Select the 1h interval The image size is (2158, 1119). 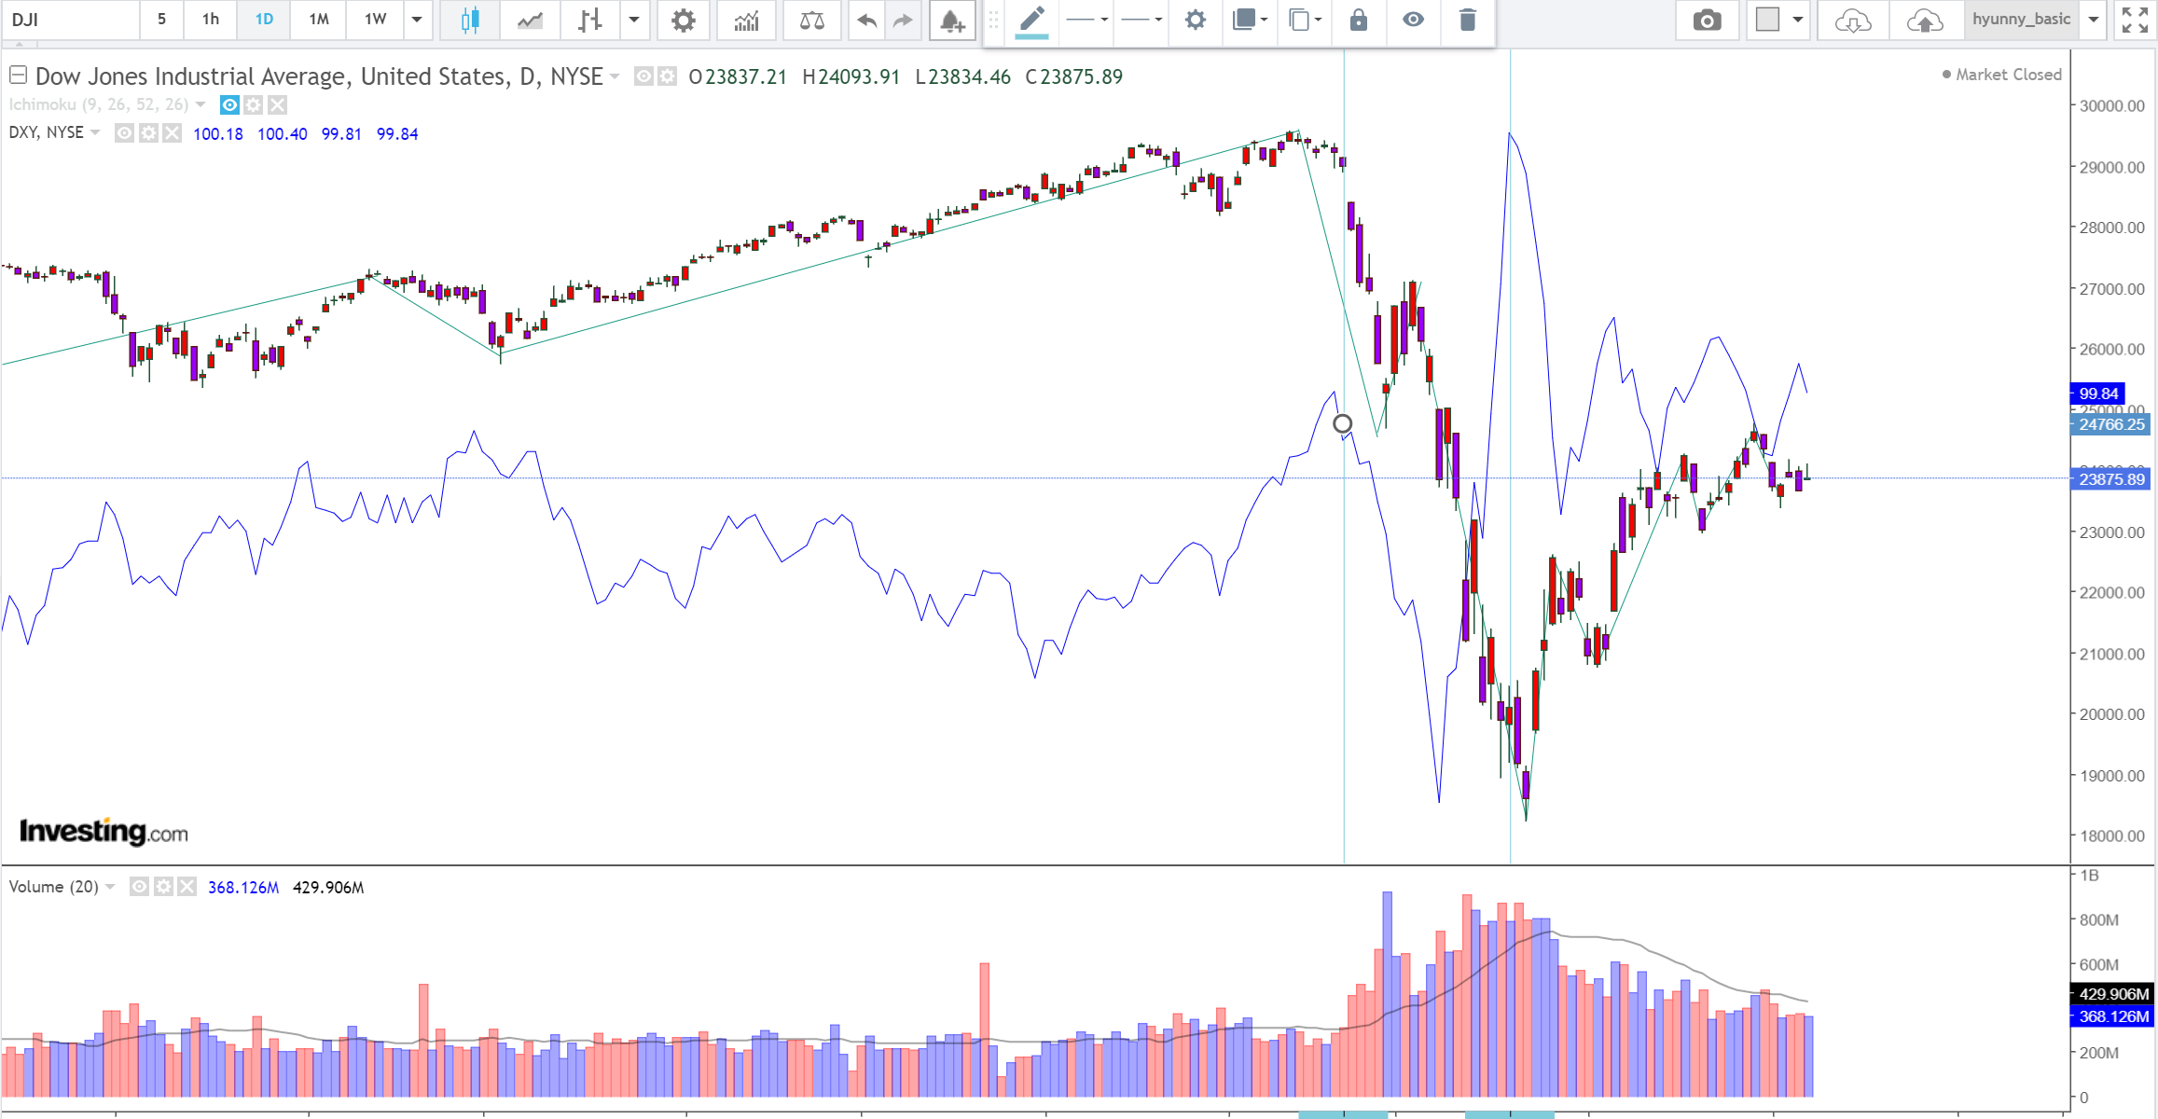[x=211, y=20]
